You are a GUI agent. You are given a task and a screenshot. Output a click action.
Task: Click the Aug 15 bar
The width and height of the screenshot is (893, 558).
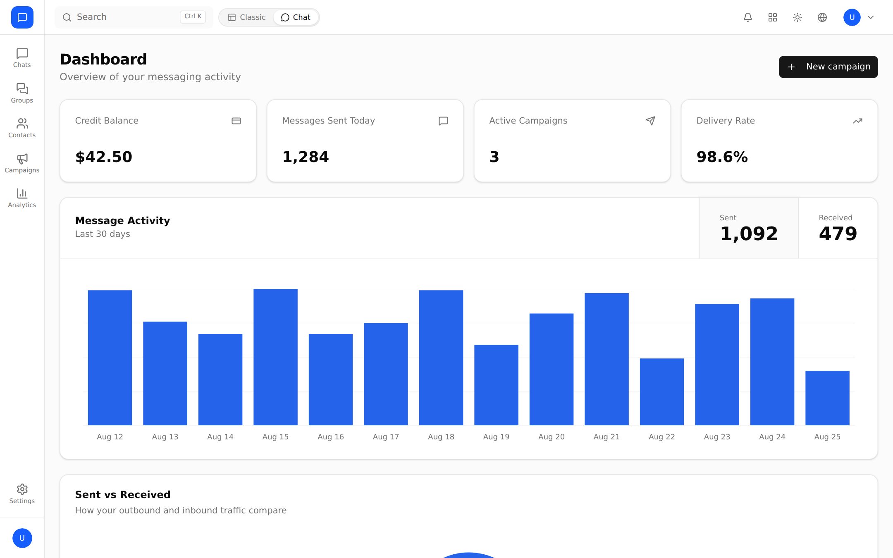point(275,357)
